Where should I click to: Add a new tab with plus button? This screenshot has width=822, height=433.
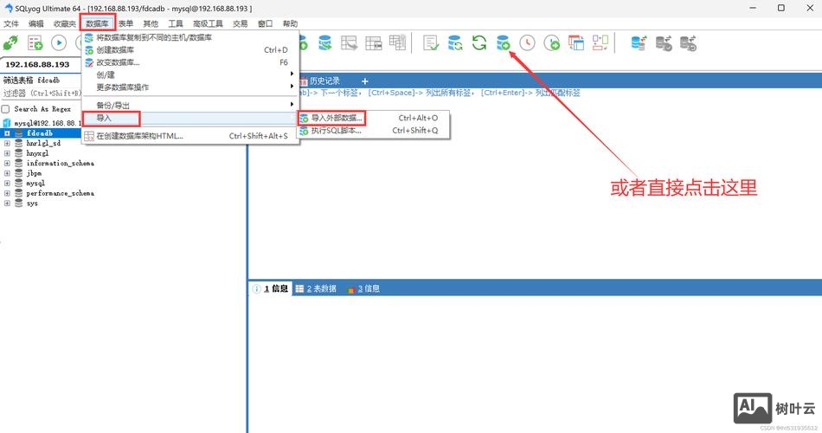364,81
